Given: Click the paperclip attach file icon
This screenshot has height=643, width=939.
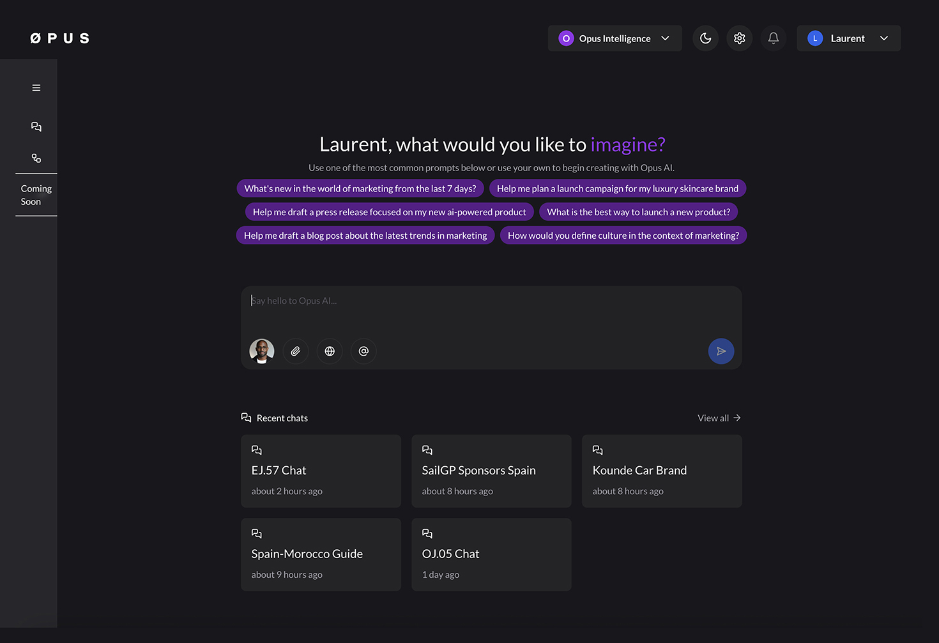Looking at the screenshot, I should pyautogui.click(x=296, y=351).
